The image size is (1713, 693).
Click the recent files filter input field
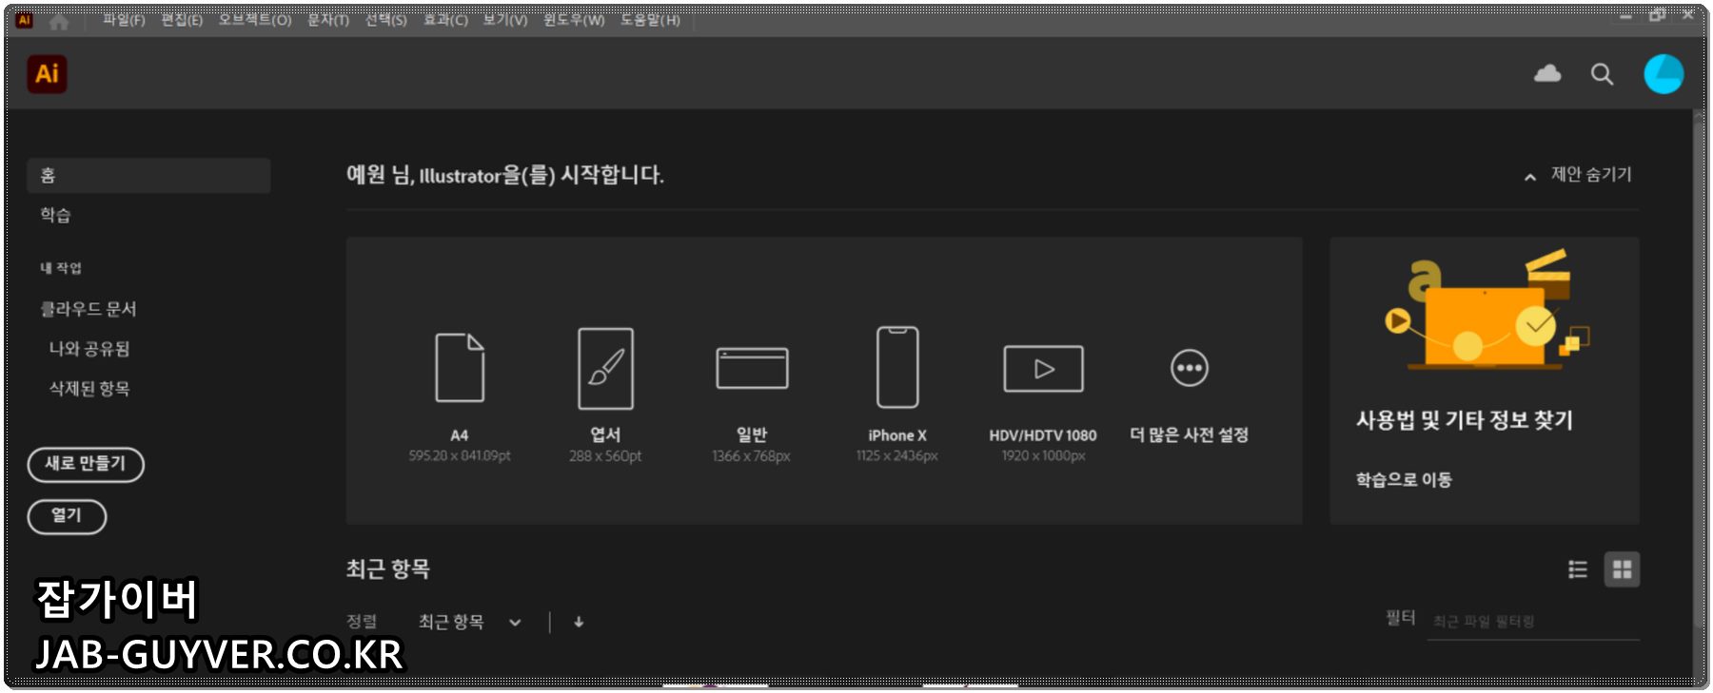click(x=1532, y=622)
